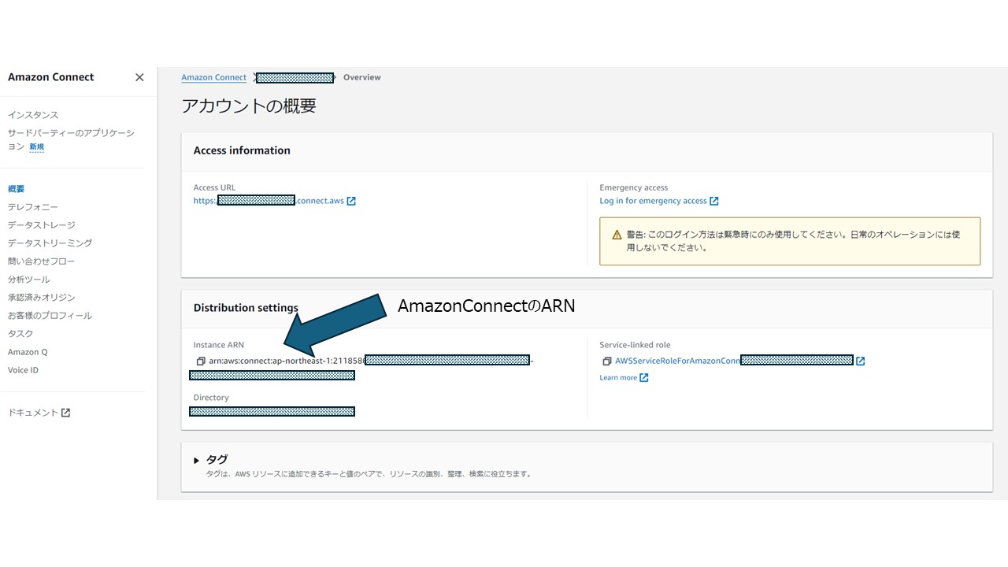
Task: Copy the Instance ARN using the copy icon
Action: 201,361
